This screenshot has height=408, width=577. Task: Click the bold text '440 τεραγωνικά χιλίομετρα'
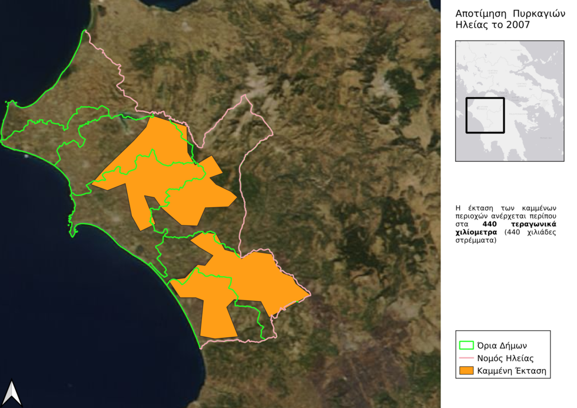(x=506, y=228)
